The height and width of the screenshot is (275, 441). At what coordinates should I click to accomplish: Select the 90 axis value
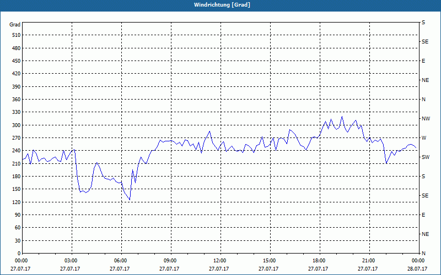pos(18,215)
